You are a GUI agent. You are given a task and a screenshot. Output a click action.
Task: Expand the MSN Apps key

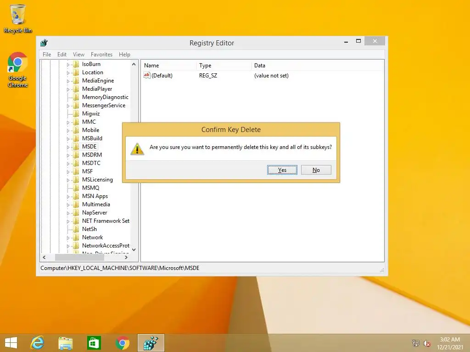coord(68,197)
